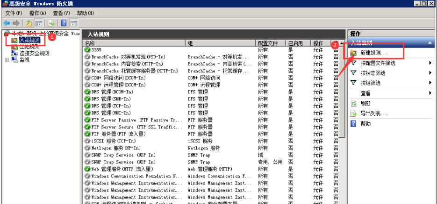Open the 按配置文件筛选 submenu arrow
This screenshot has width=437, height=204.
(430, 63)
